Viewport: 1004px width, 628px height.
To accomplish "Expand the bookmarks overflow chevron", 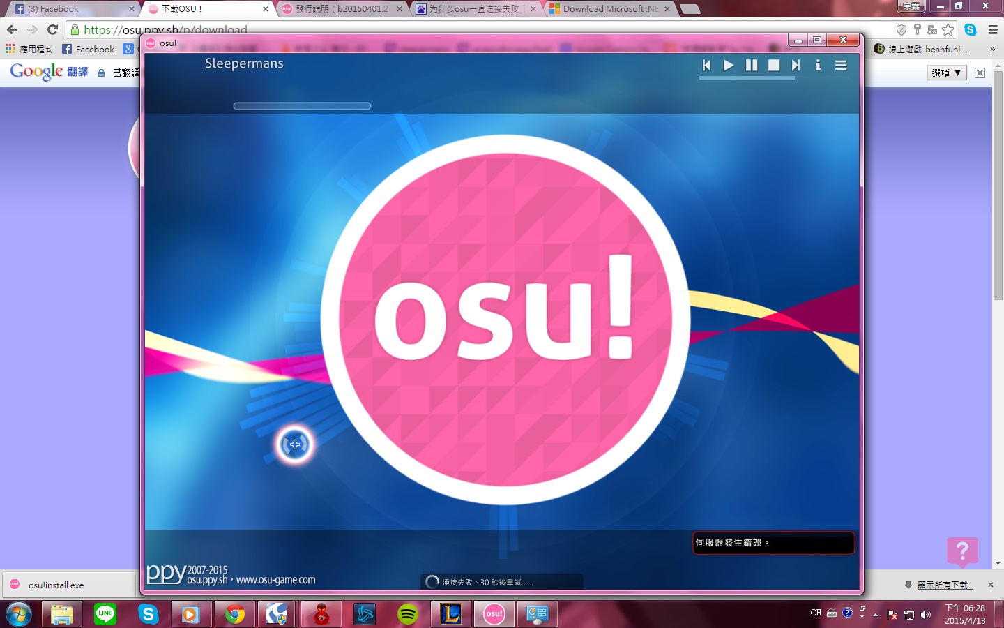I will 992,49.
